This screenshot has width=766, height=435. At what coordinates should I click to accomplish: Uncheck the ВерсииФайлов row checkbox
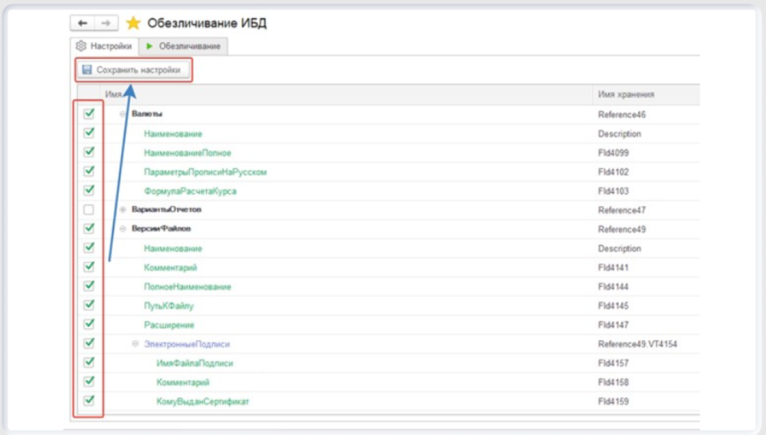point(89,228)
